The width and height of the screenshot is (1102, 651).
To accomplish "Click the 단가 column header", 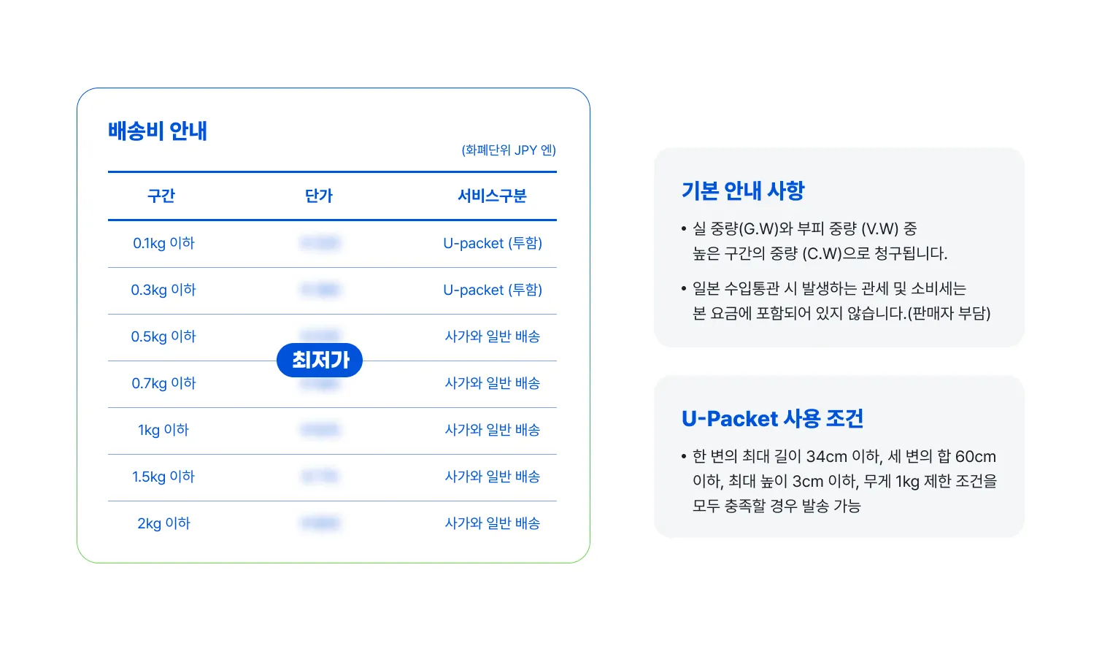I will pos(319,196).
